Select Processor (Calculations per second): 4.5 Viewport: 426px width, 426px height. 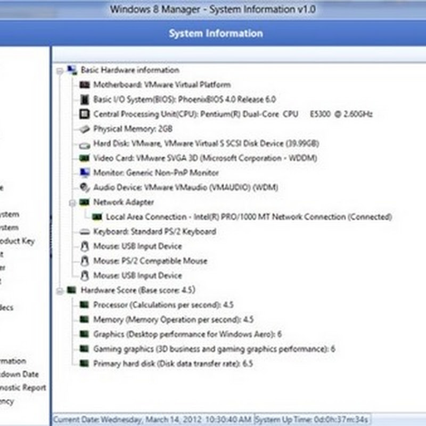point(163,305)
